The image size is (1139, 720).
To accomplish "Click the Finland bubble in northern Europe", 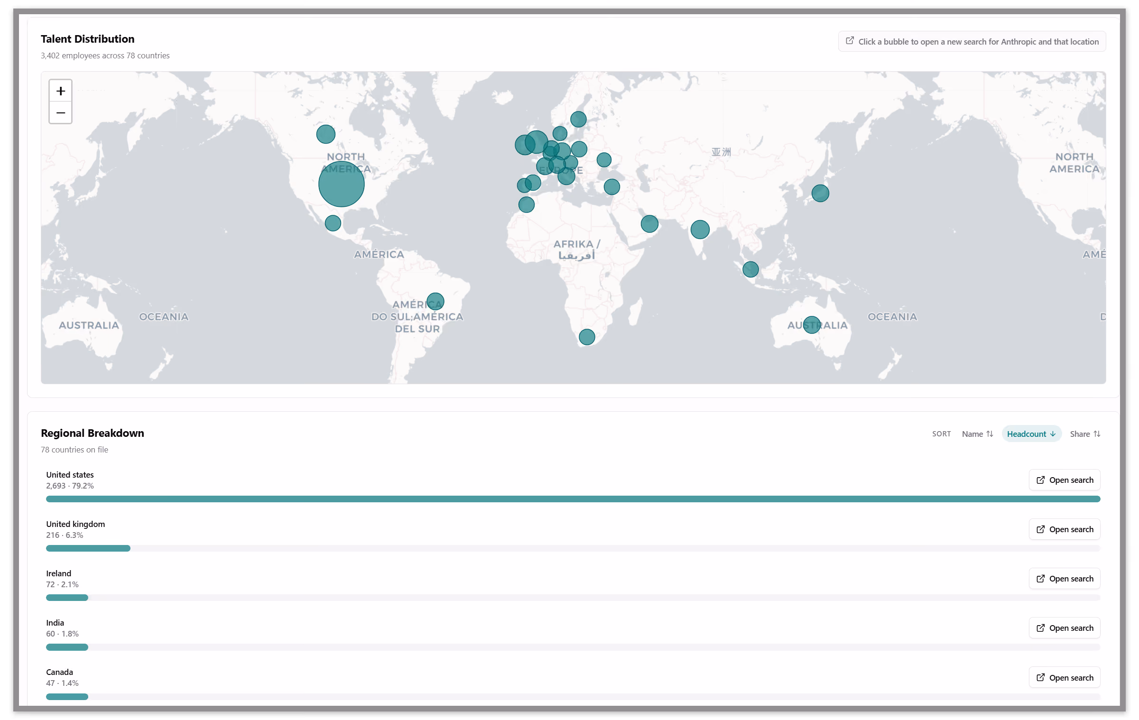I will (578, 119).
